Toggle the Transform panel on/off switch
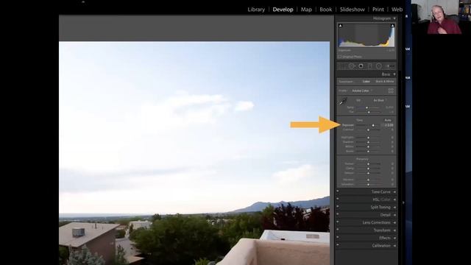Screen dimensions: 471x265 coord(338,230)
